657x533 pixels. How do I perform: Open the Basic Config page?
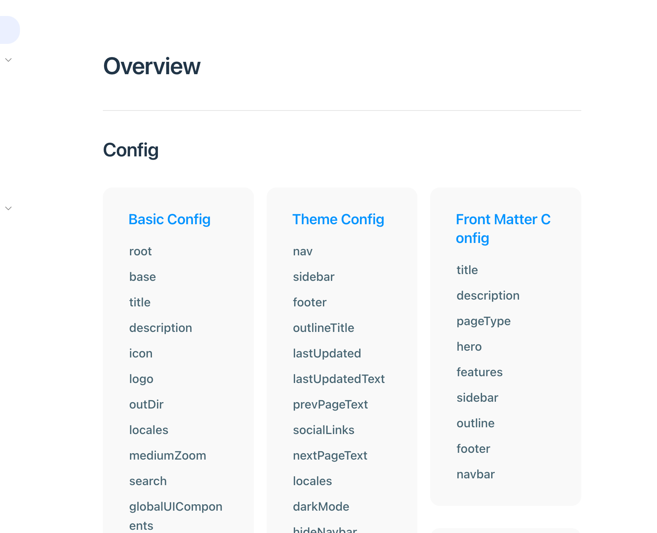169,219
